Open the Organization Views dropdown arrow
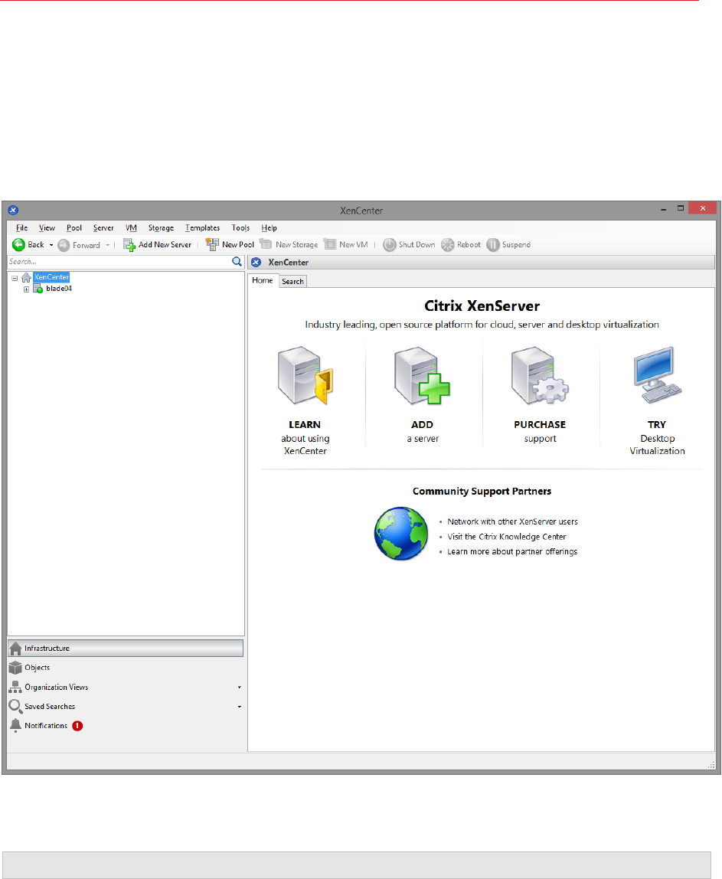This screenshot has width=722, height=879. coord(240,688)
